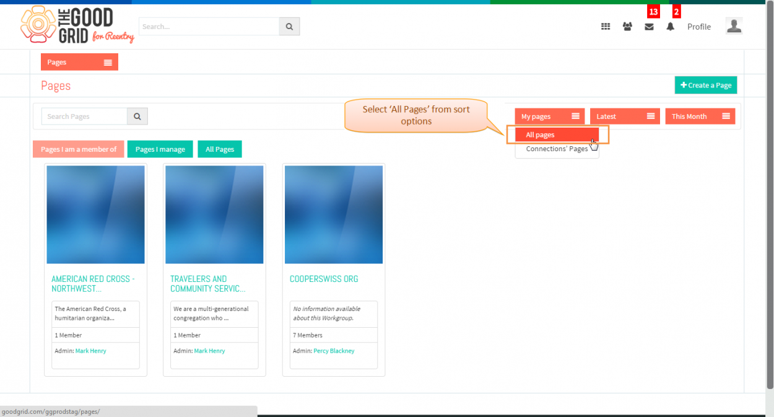The image size is (774, 417).
Task: Switch to Pages I manage tab
Action: coord(160,149)
